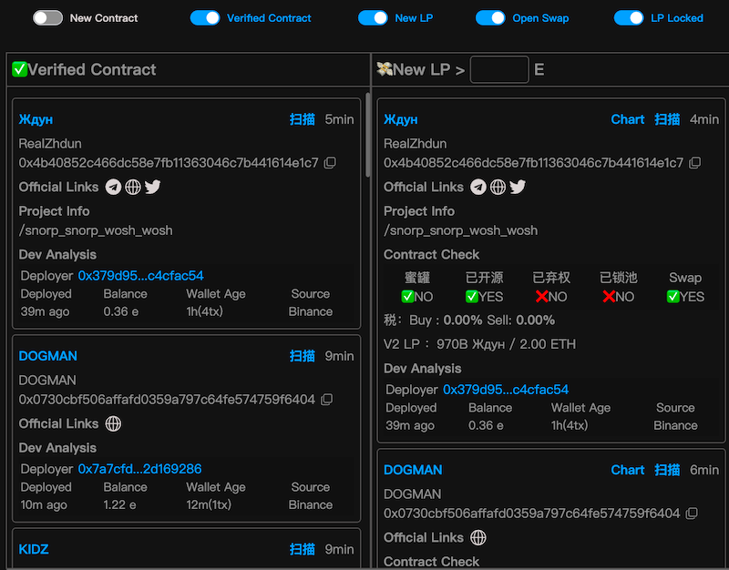The height and width of the screenshot is (570, 729).
Task: Open Ждун deployer address in New LP column
Action: [506, 390]
